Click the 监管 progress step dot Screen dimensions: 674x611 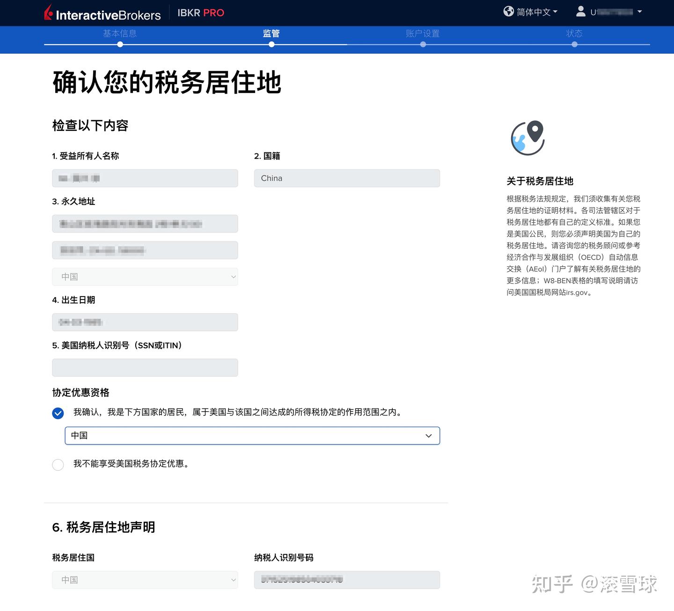[x=271, y=44]
